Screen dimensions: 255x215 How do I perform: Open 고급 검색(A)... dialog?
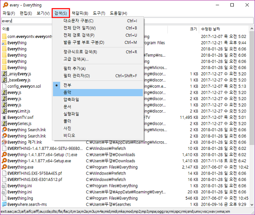click(98, 59)
